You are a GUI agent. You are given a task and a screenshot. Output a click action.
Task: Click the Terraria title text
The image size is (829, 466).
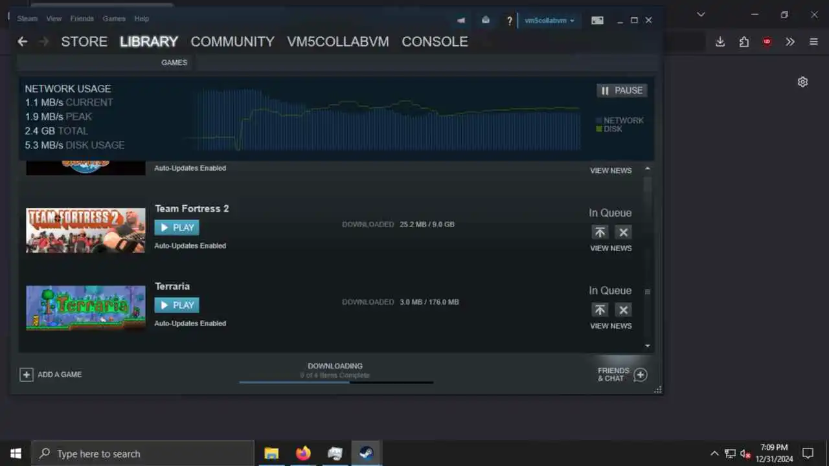coord(172,286)
